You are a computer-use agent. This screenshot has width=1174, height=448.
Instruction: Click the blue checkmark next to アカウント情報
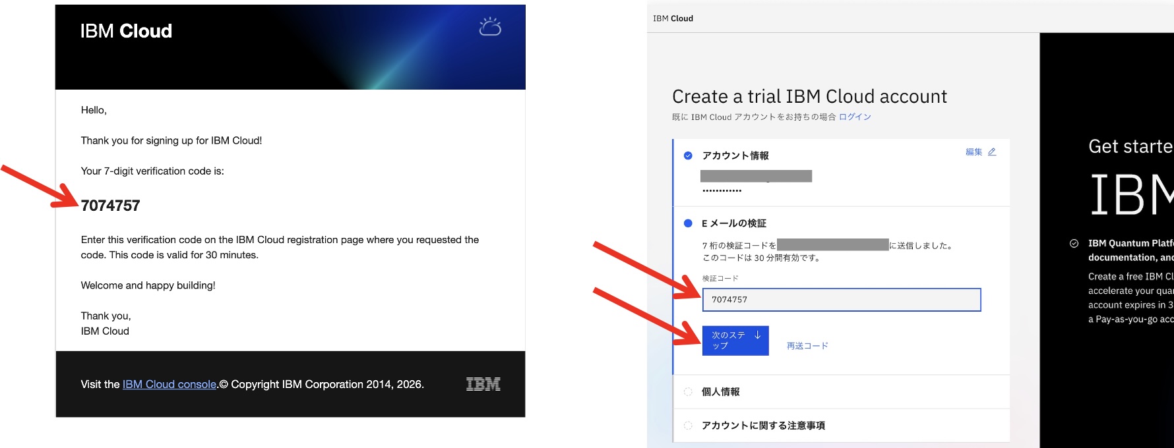pyautogui.click(x=688, y=155)
